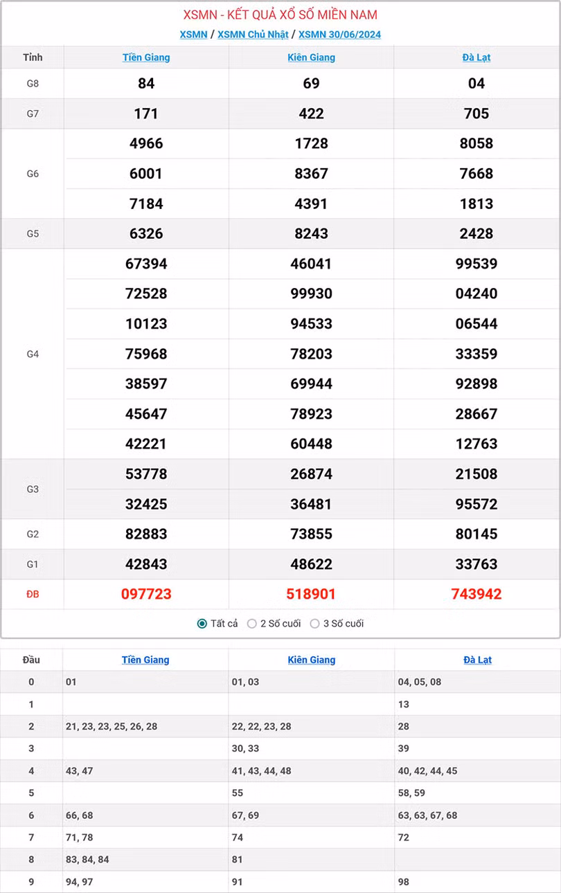Open the 'XSMN Chủ Nhật' breadcrumb link
The height and width of the screenshot is (893, 561).
click(253, 35)
